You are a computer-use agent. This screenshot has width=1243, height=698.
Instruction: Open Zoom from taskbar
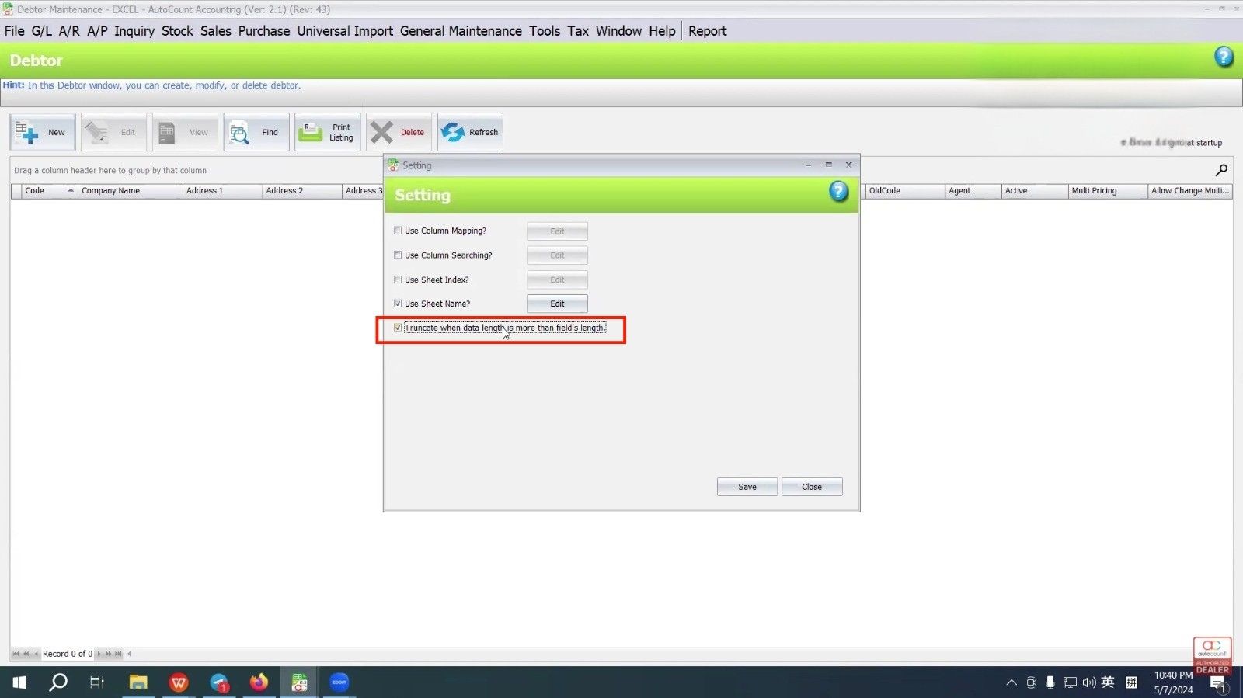pos(339,682)
